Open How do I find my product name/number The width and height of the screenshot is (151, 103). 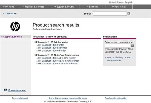(119, 59)
